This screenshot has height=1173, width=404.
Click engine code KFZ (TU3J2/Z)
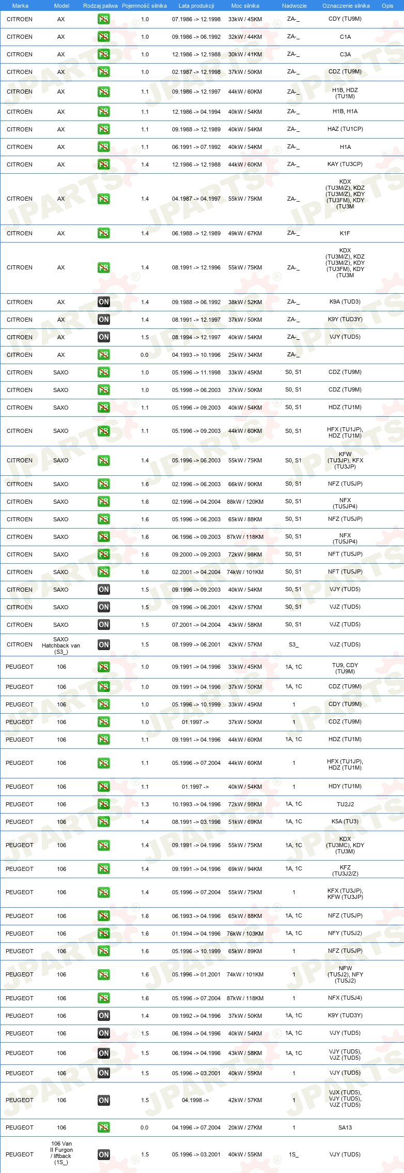(x=345, y=870)
